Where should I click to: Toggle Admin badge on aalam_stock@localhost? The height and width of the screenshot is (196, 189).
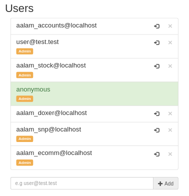[24, 75]
